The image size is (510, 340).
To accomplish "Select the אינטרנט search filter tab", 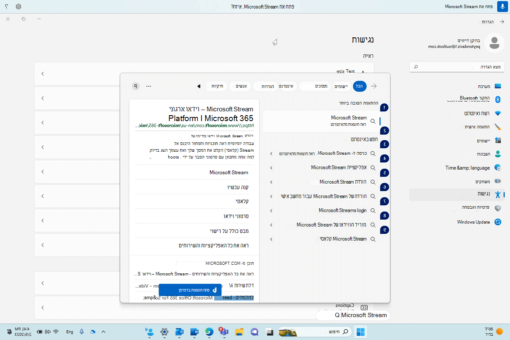I will 287,86.
